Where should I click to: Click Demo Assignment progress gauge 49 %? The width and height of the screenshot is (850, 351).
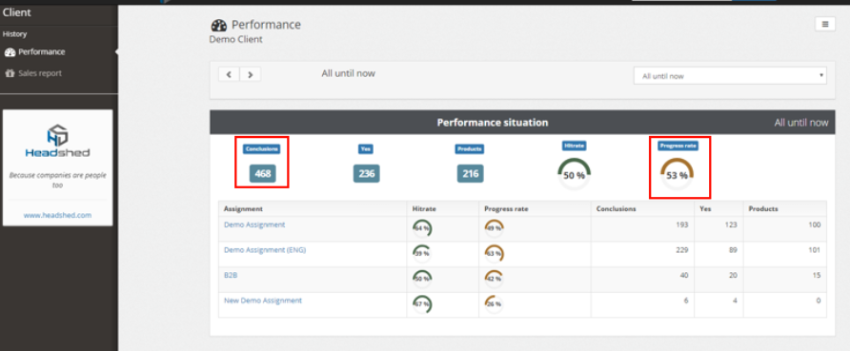click(x=494, y=228)
